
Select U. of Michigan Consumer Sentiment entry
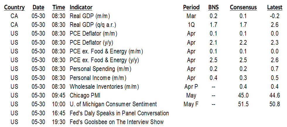point(113,104)
